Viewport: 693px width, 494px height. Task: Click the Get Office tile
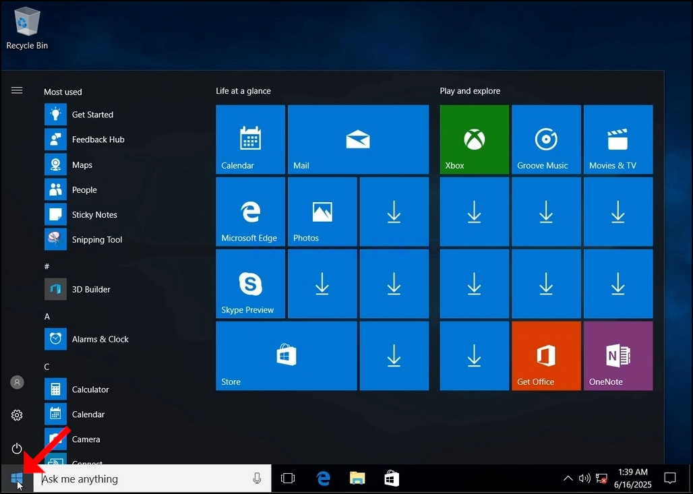click(x=546, y=356)
